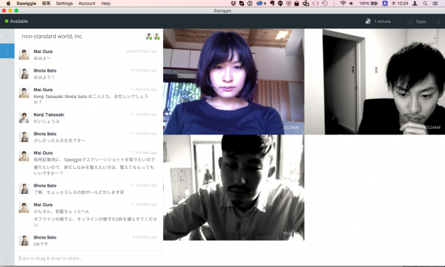Click the top gray sidebar icon
Viewport: 445px width, 267px height.
point(7,36)
